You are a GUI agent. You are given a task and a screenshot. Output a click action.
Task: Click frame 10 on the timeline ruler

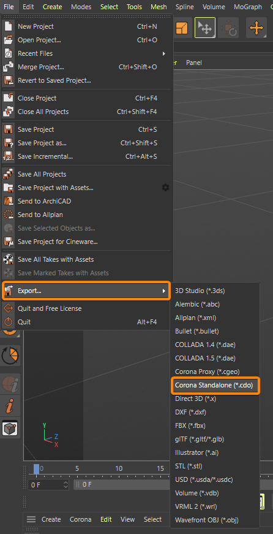pos(119,468)
